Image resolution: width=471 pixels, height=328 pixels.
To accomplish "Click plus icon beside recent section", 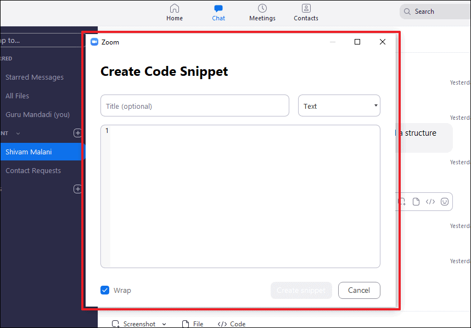I will (77, 133).
